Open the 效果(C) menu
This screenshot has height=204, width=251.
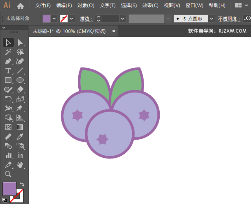150,5
